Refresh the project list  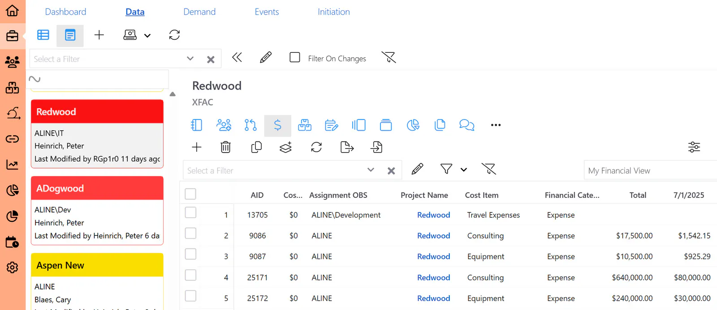174,35
